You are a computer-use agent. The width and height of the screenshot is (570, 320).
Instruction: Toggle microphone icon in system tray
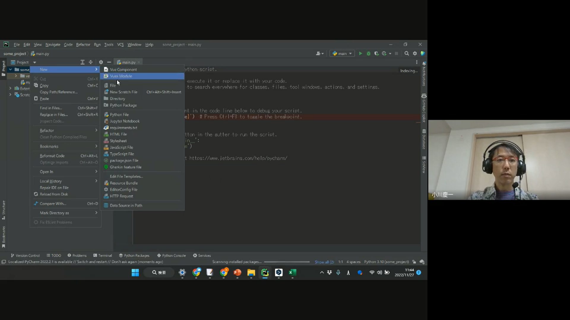click(338, 273)
